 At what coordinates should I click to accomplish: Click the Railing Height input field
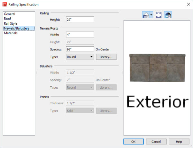pos(80,19)
